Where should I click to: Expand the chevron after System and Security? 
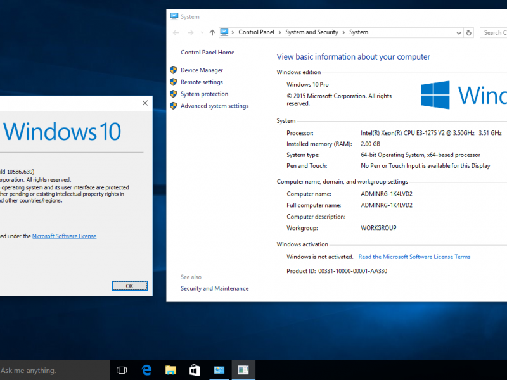[343, 32]
